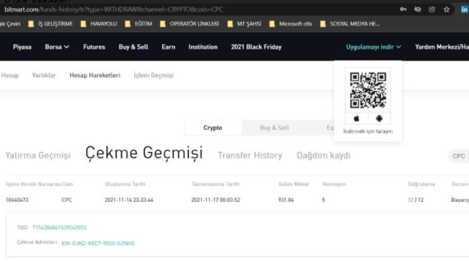Open the EĞİTİM bookmark folder
This screenshot has height=263, width=469.
coord(138,24)
